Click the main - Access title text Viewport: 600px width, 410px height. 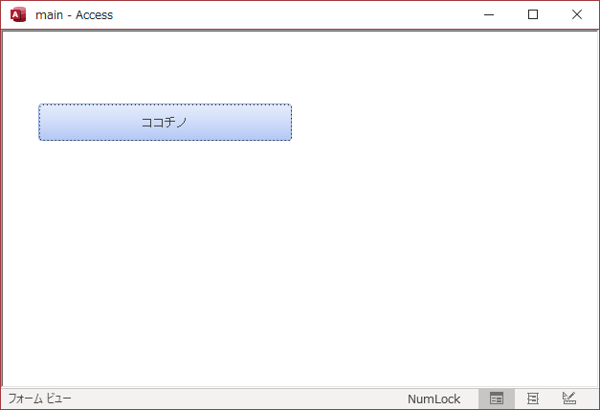pyautogui.click(x=75, y=15)
